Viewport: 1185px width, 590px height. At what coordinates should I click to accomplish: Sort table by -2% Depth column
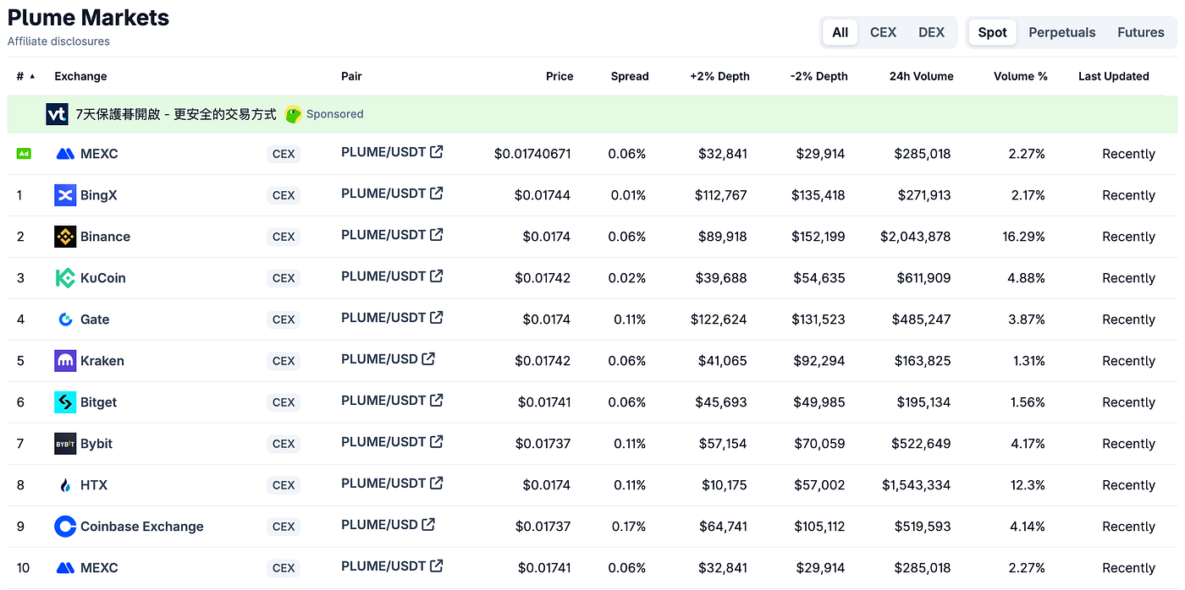pyautogui.click(x=818, y=76)
